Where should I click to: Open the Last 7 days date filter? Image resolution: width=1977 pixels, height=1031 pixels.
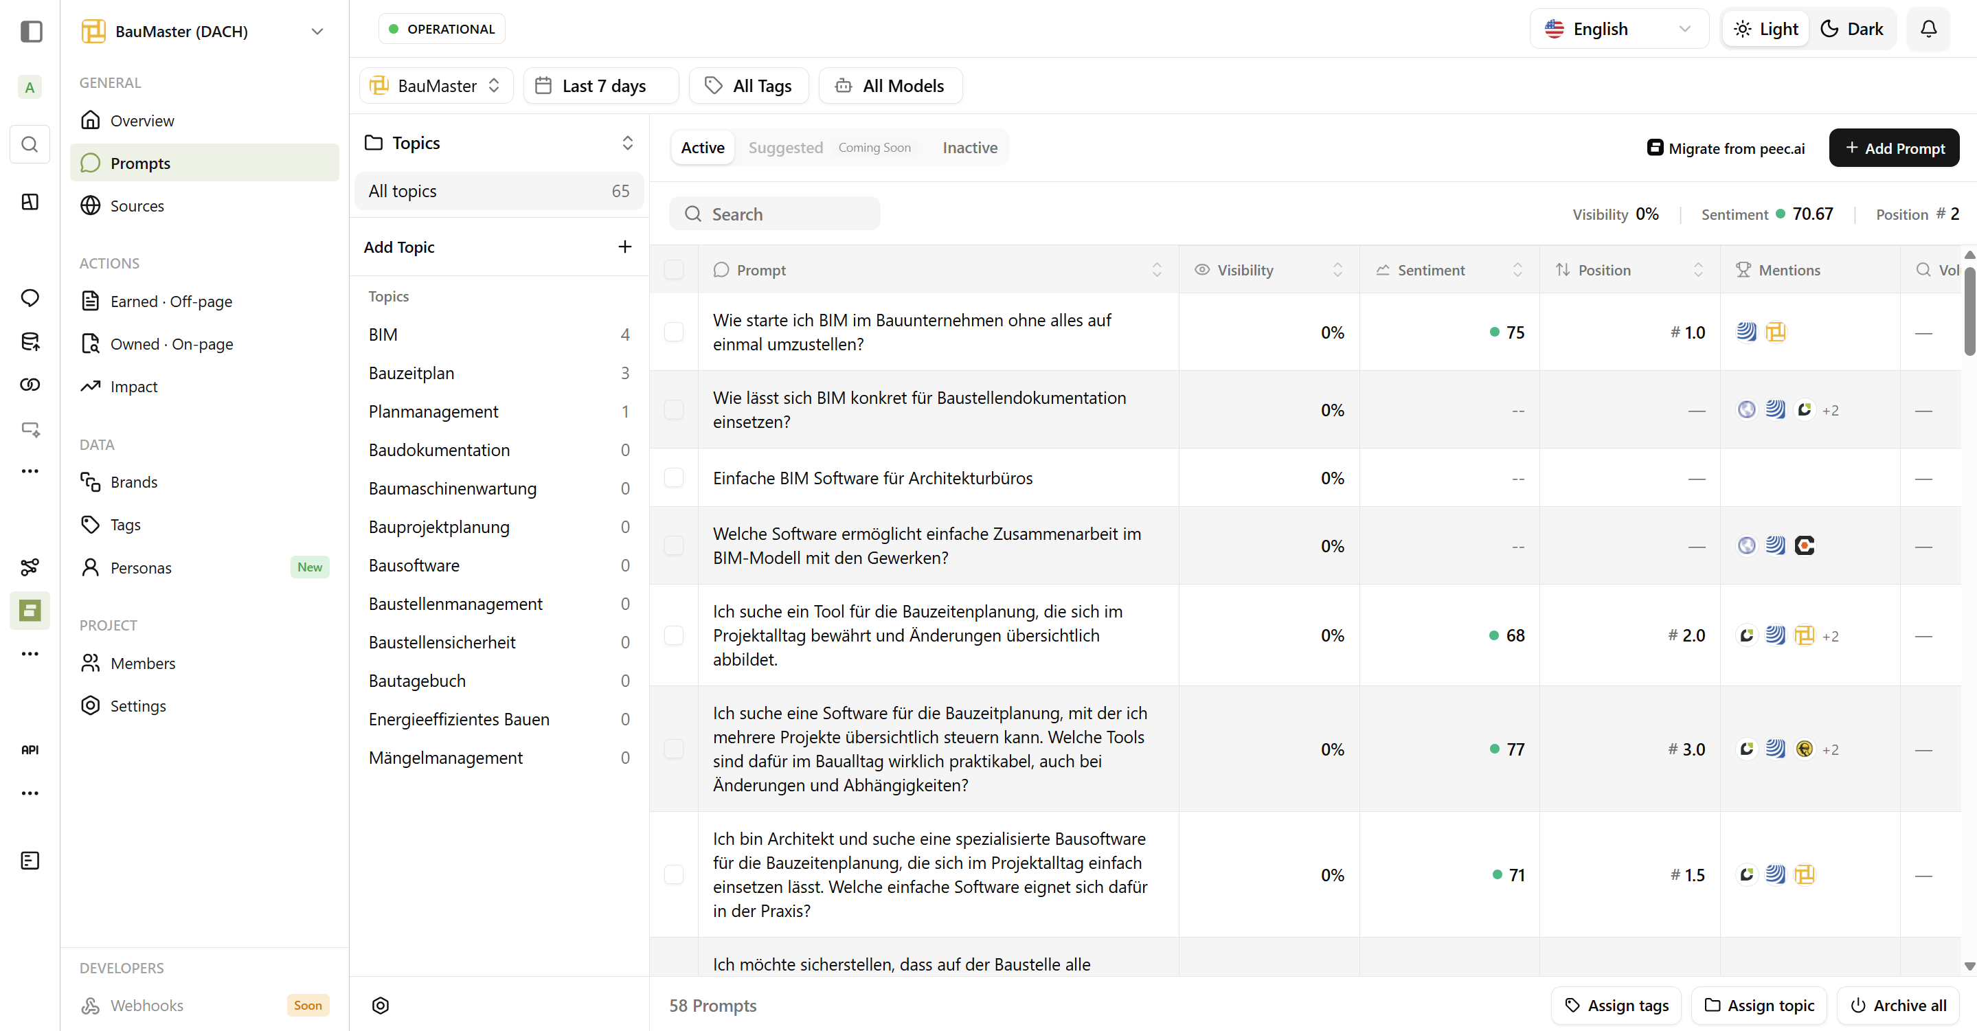click(601, 86)
